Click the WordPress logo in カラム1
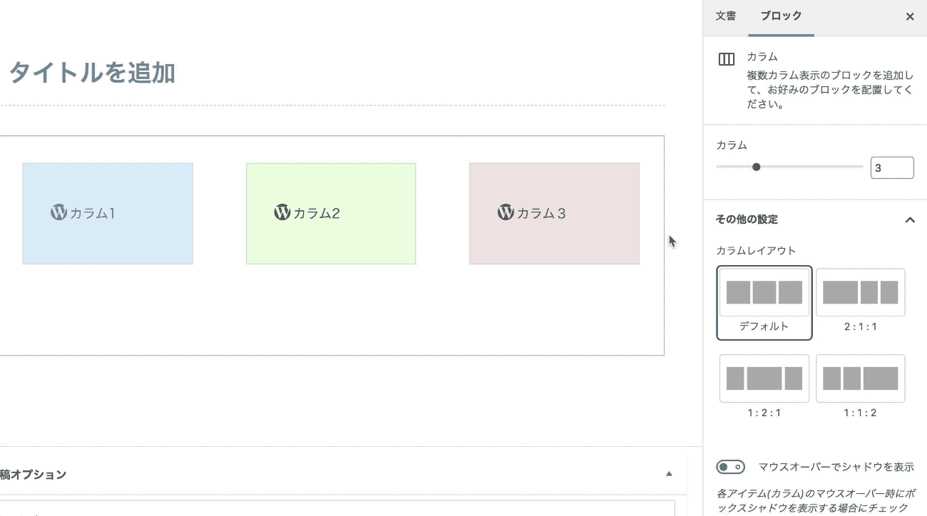Image resolution: width=927 pixels, height=516 pixels. pyautogui.click(x=58, y=212)
